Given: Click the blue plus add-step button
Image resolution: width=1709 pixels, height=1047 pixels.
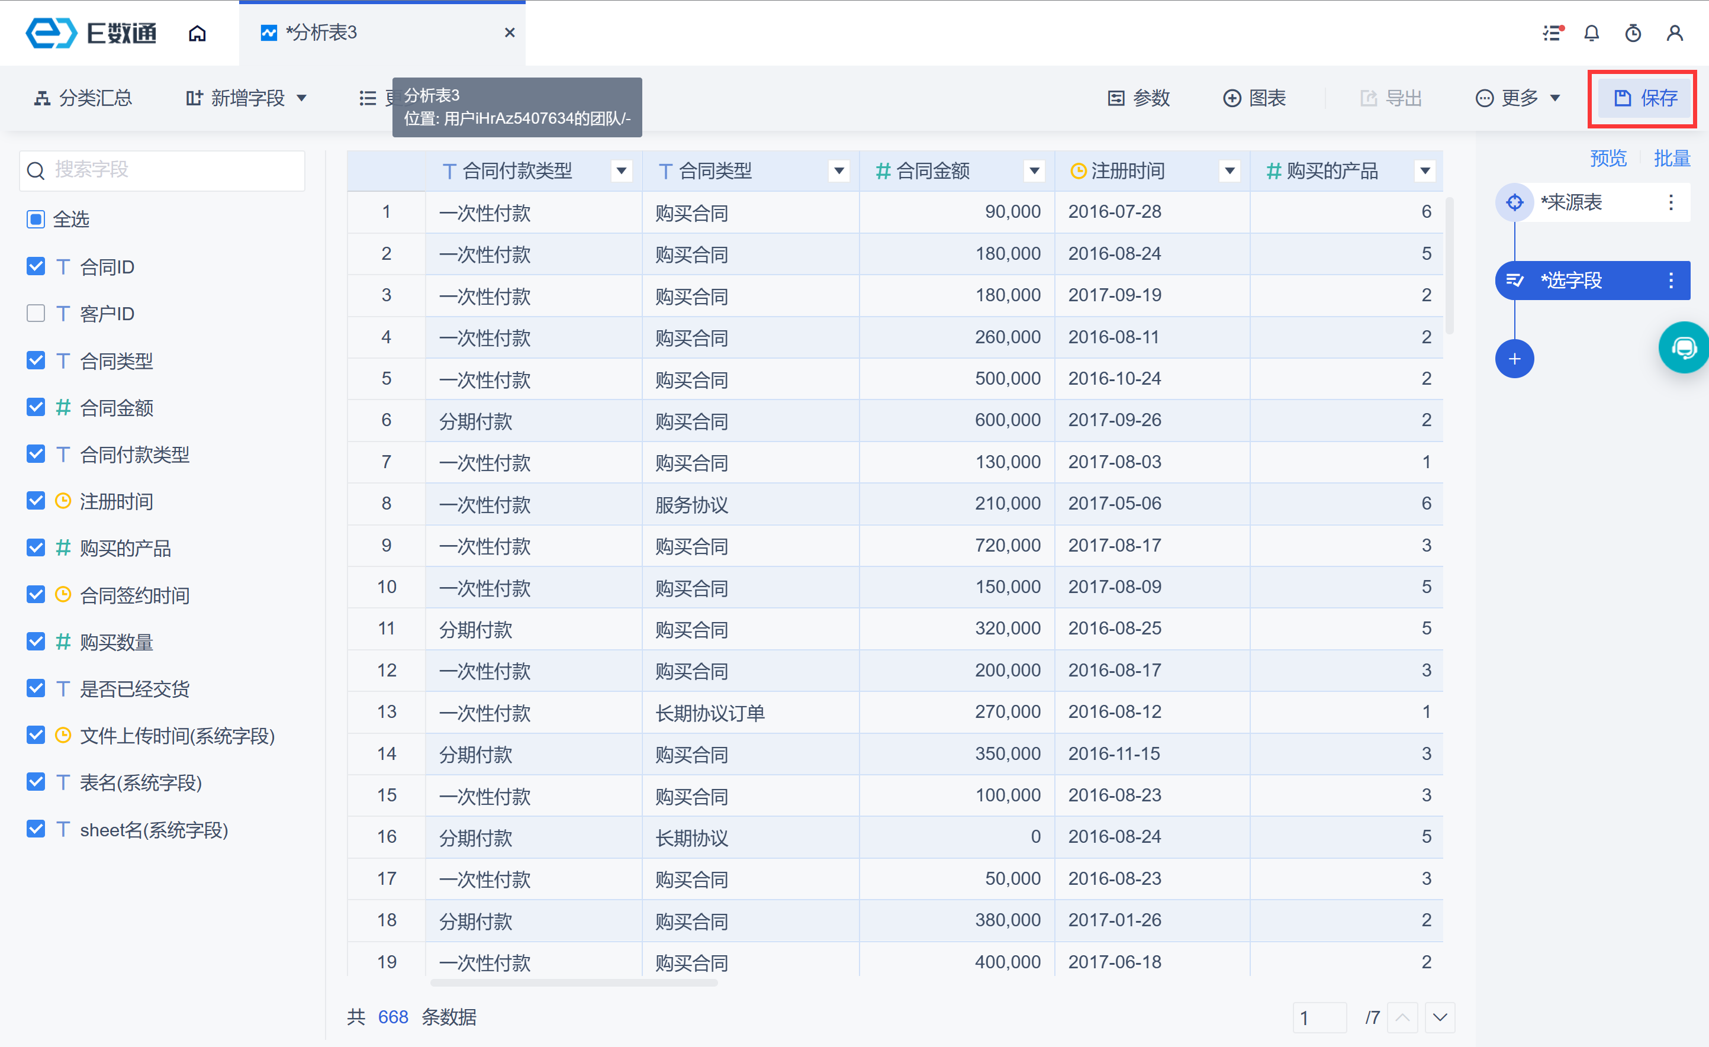Looking at the screenshot, I should click(x=1514, y=359).
